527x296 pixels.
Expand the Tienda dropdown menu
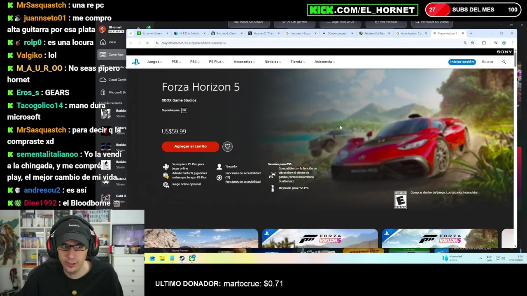click(x=298, y=62)
